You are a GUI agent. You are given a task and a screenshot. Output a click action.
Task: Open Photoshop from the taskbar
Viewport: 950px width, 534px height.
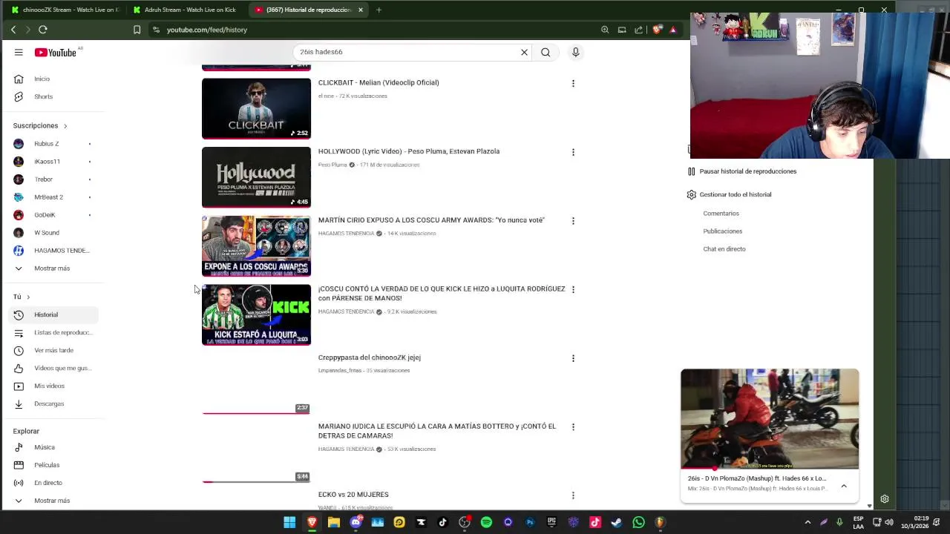tap(530, 522)
